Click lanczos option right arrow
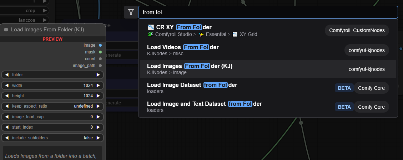Viewport: 403px width, 160px height. [x=45, y=20]
